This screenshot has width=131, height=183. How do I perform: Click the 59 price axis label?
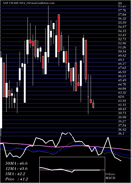120,3
